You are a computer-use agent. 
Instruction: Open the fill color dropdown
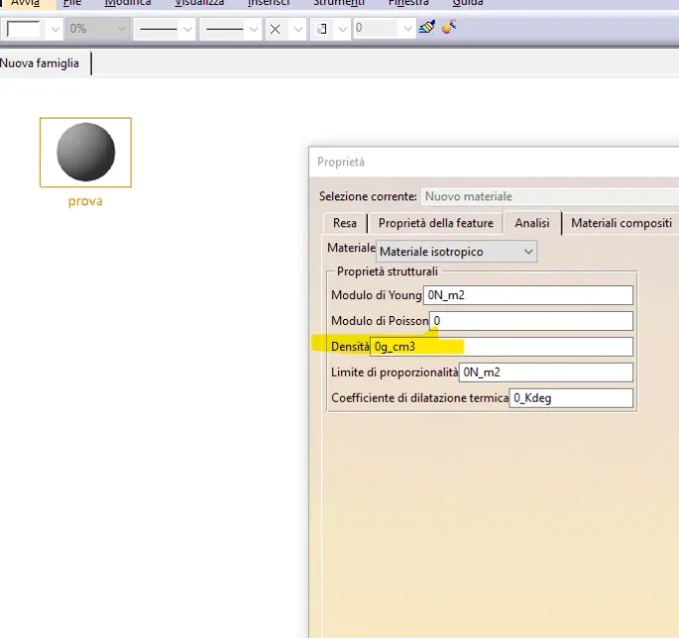click(54, 29)
